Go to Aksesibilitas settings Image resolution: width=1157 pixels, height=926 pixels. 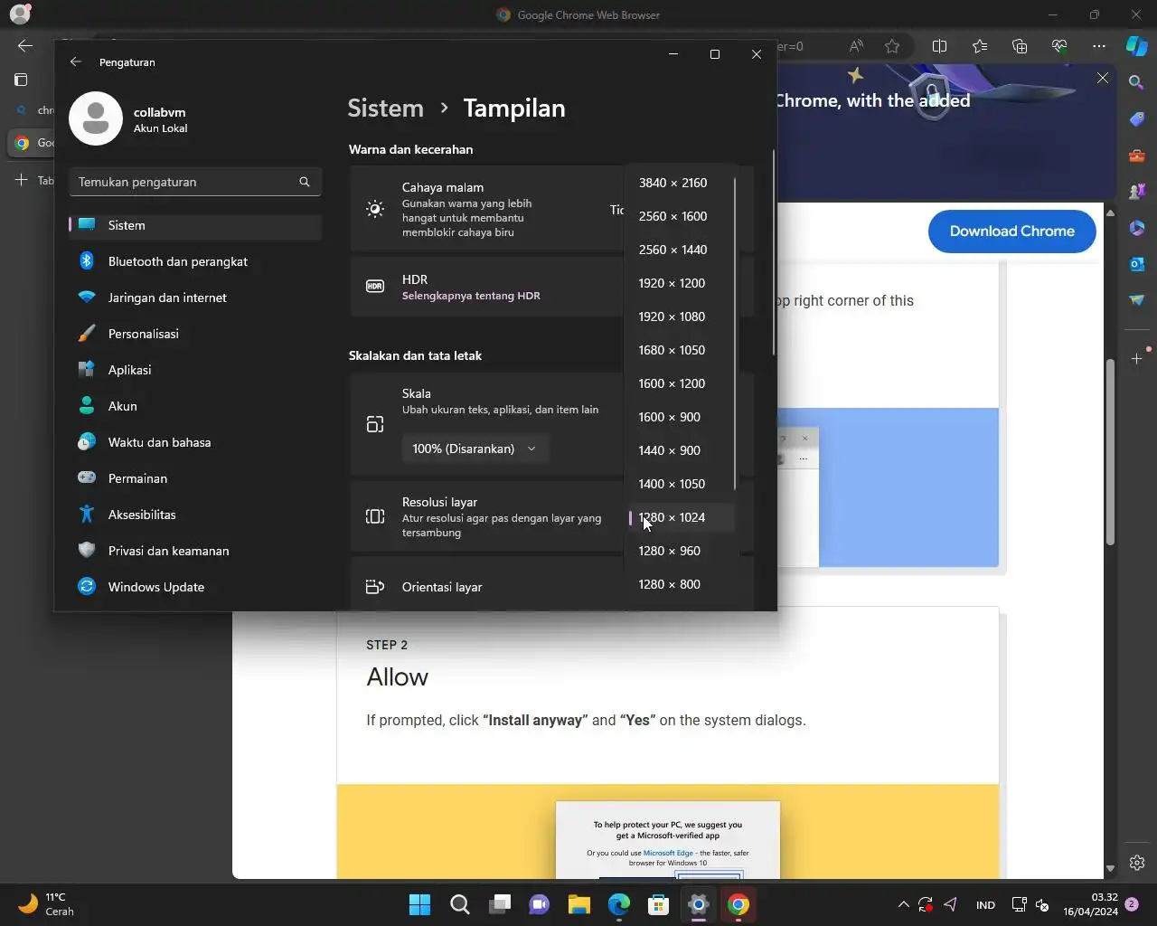point(195,515)
